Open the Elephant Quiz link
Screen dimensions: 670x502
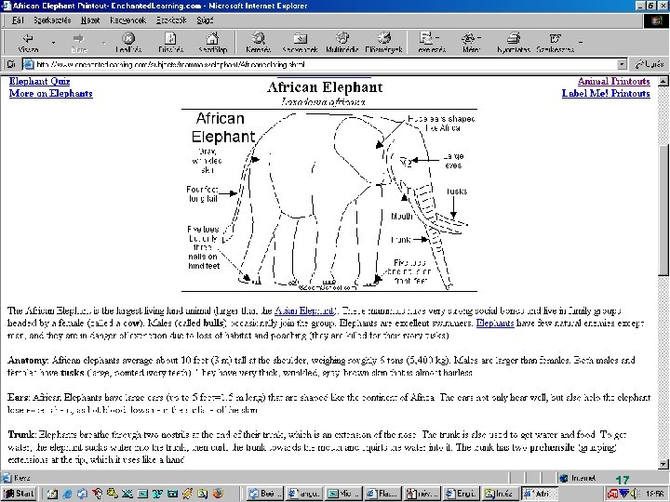pos(39,81)
